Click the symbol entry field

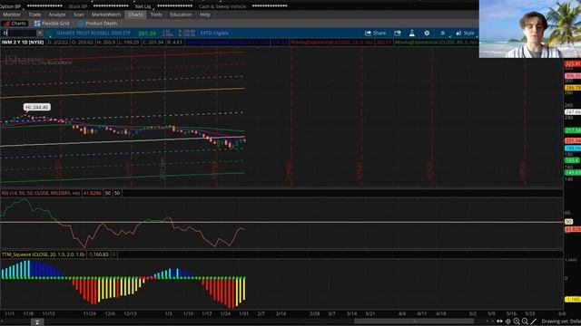18,33
